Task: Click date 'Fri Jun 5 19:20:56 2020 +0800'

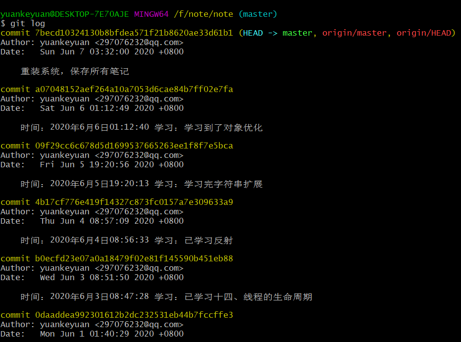Action: click(x=112, y=164)
